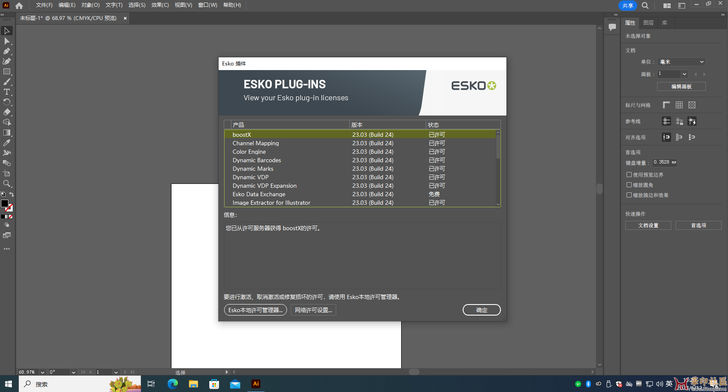Click the Fill color swatch
The width and height of the screenshot is (728, 392).
(x=4, y=203)
